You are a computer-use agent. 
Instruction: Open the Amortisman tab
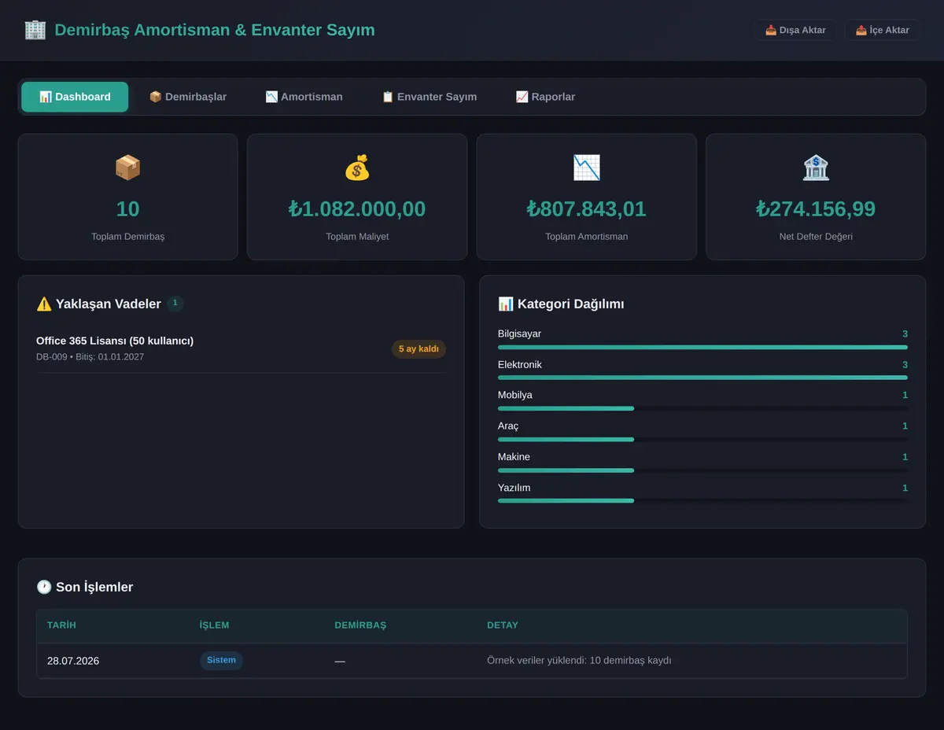click(x=304, y=97)
